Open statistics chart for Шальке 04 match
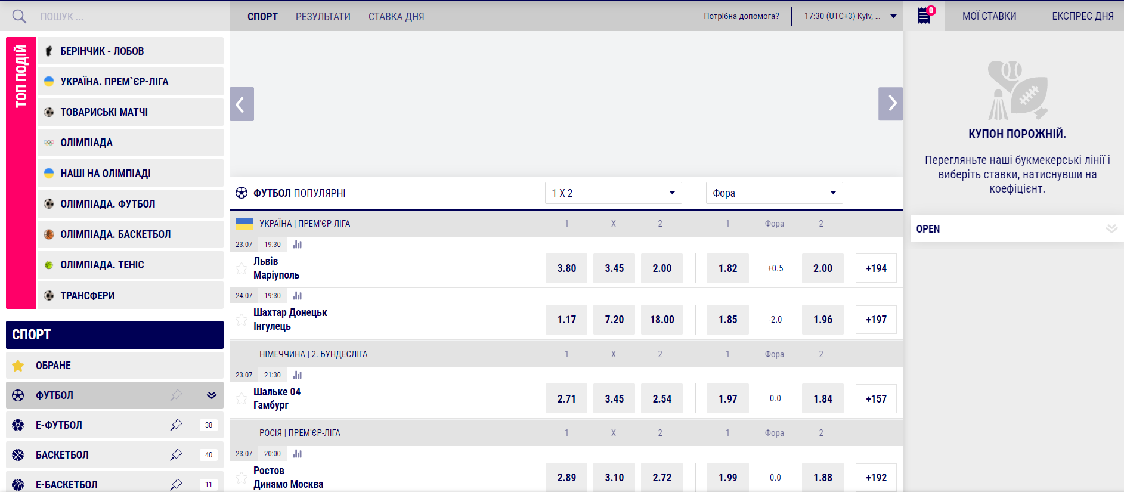This screenshot has height=492, width=1124. [298, 375]
